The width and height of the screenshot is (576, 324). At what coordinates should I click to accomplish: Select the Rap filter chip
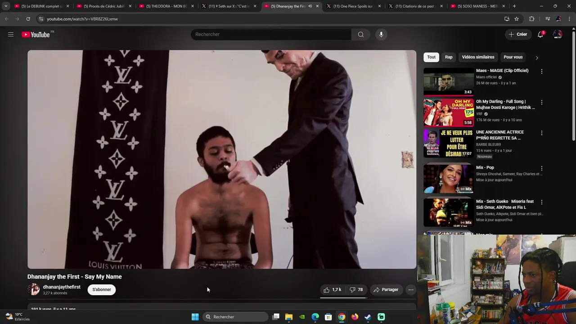(x=449, y=57)
